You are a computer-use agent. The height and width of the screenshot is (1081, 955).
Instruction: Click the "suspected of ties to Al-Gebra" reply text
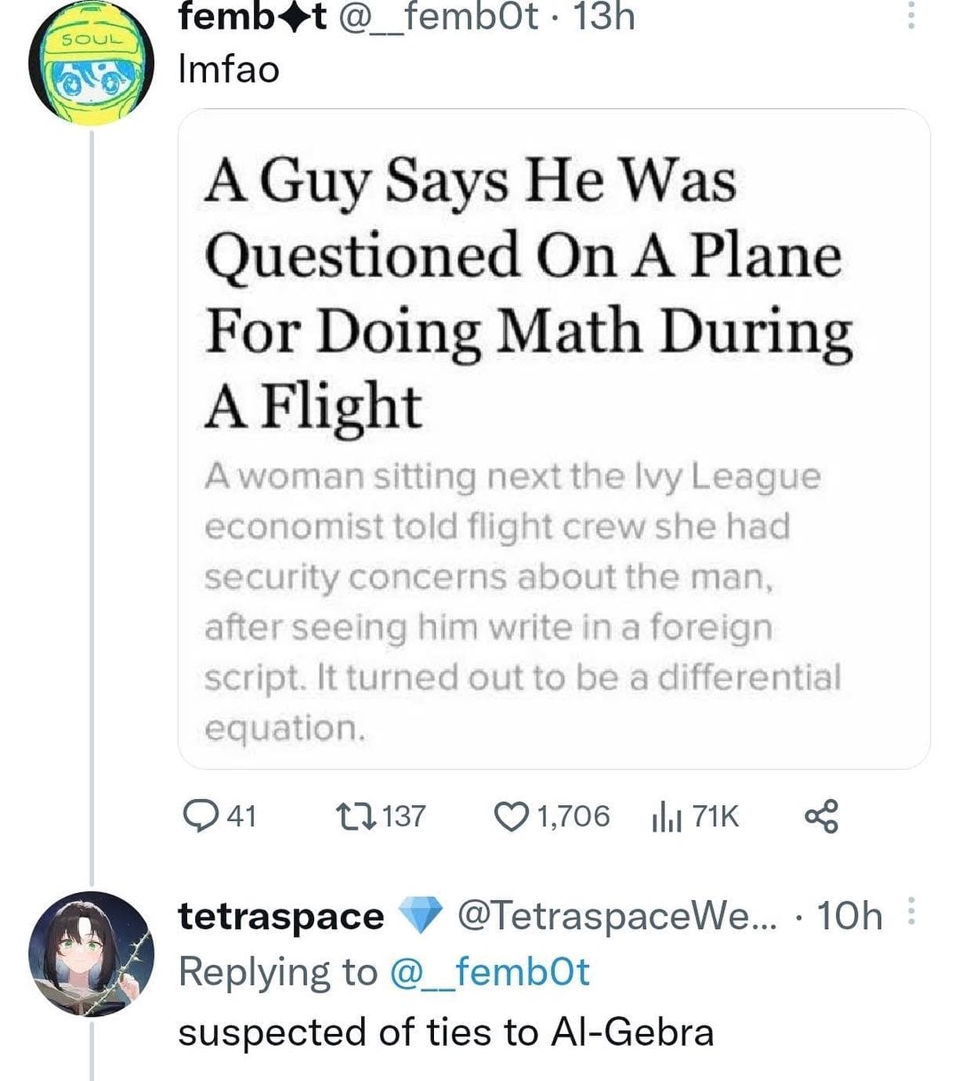446,1032
